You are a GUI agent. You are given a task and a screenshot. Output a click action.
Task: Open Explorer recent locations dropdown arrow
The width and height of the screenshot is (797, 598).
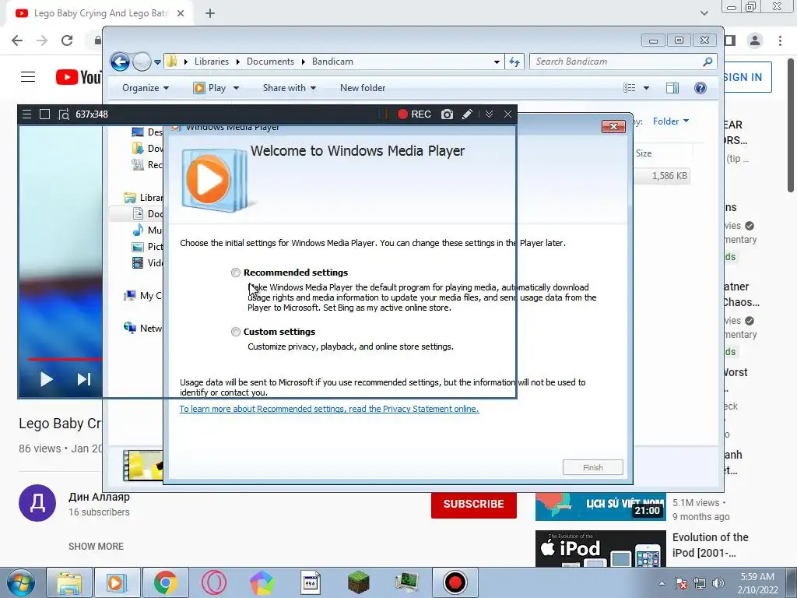pyautogui.click(x=157, y=62)
